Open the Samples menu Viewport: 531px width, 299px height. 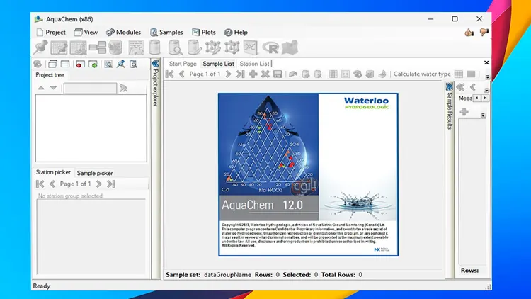(x=166, y=32)
